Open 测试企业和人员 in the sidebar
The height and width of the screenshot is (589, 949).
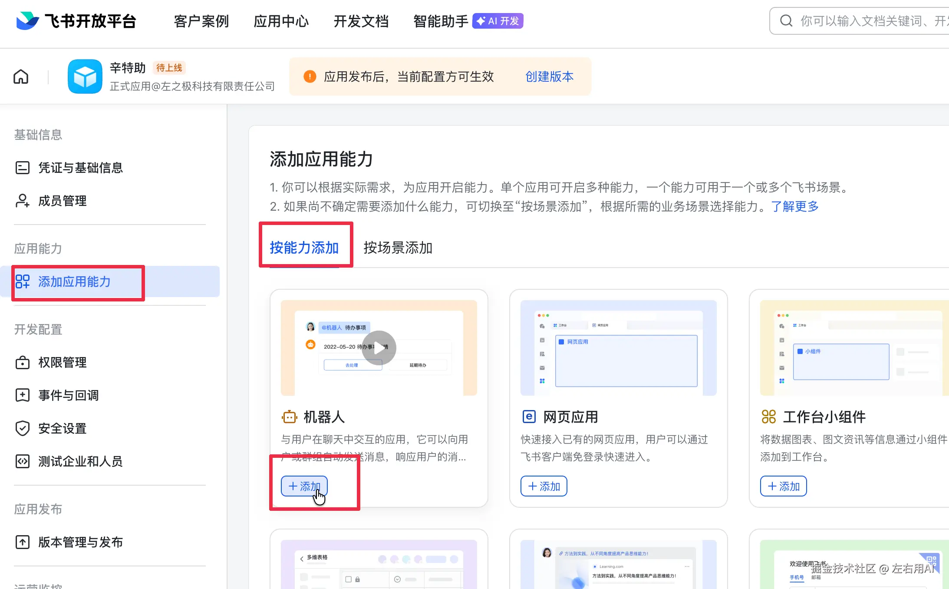[x=80, y=461]
